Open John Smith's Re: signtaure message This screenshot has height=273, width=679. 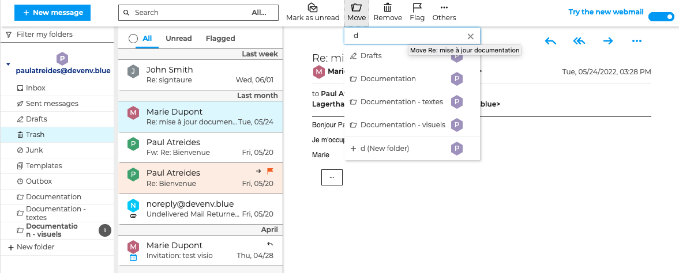pyautogui.click(x=201, y=74)
